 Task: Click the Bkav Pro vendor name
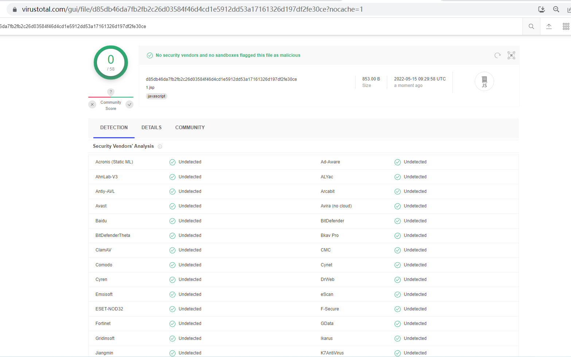click(330, 235)
